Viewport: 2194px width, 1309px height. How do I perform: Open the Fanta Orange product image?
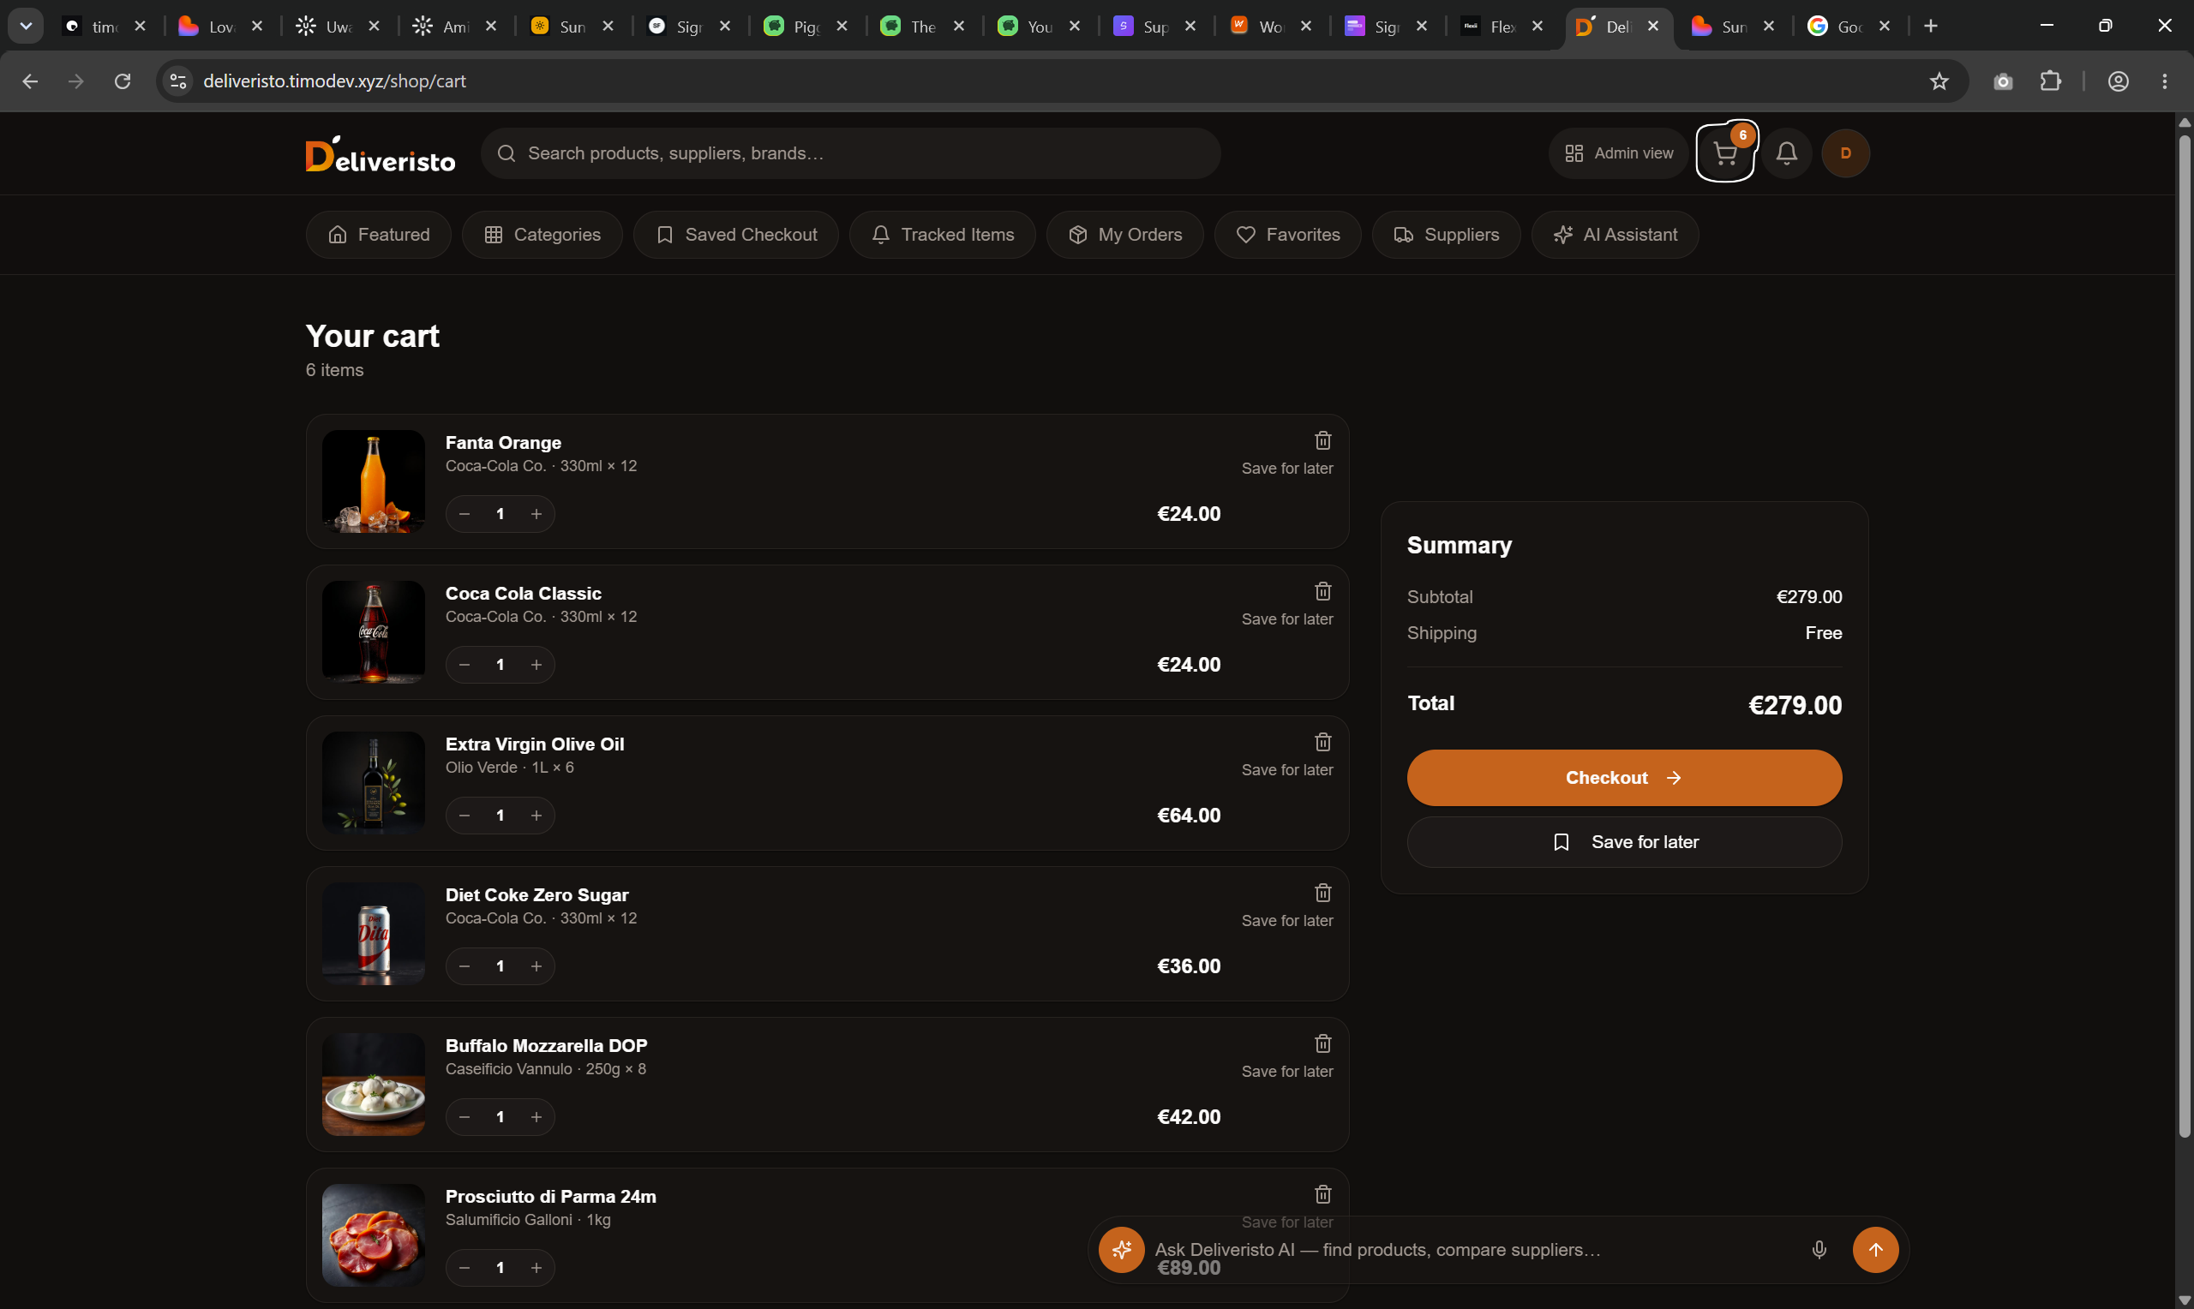(373, 481)
